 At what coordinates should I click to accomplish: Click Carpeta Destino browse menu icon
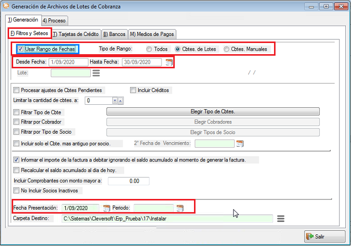point(280,219)
